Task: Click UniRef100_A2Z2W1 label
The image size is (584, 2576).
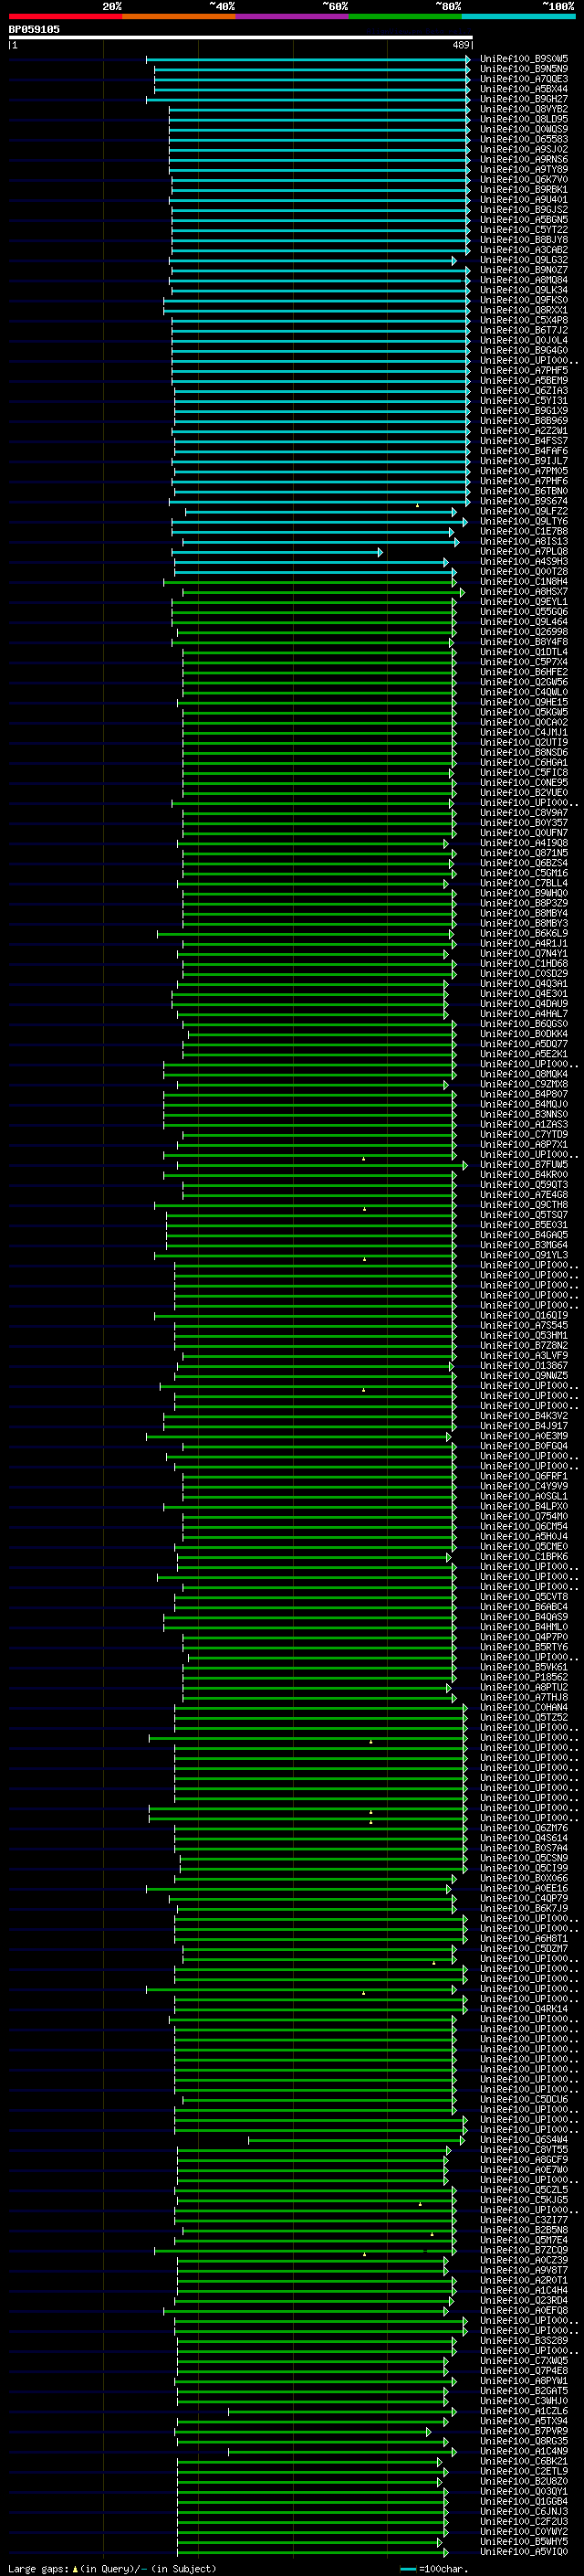Action: pos(523,431)
